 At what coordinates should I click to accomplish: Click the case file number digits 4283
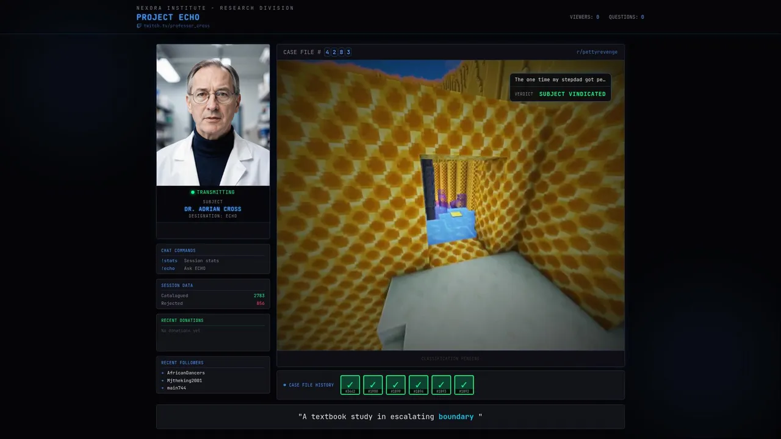point(337,52)
